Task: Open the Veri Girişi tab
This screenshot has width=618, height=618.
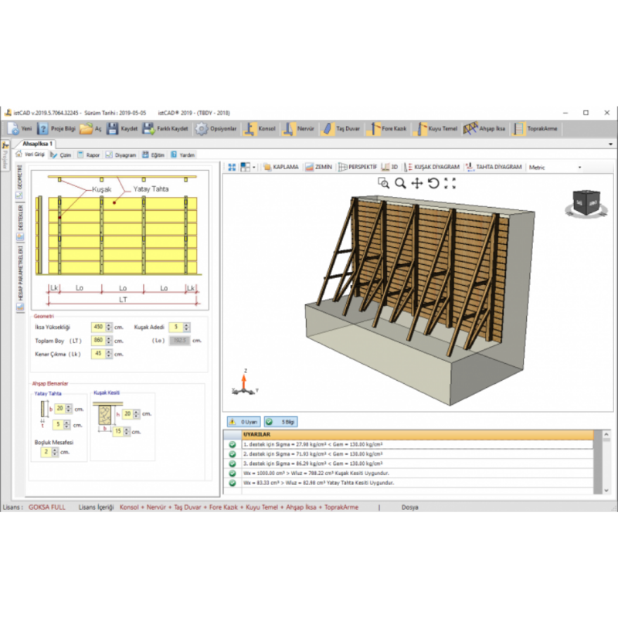Action: 30,154
